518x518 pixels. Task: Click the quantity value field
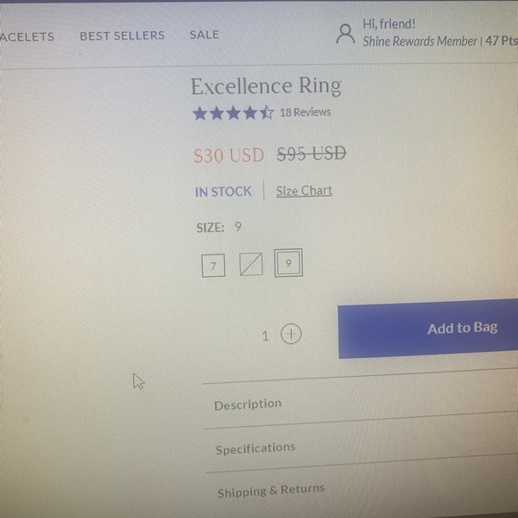point(265,337)
